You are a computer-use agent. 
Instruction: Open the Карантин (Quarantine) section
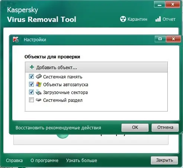[134, 19]
